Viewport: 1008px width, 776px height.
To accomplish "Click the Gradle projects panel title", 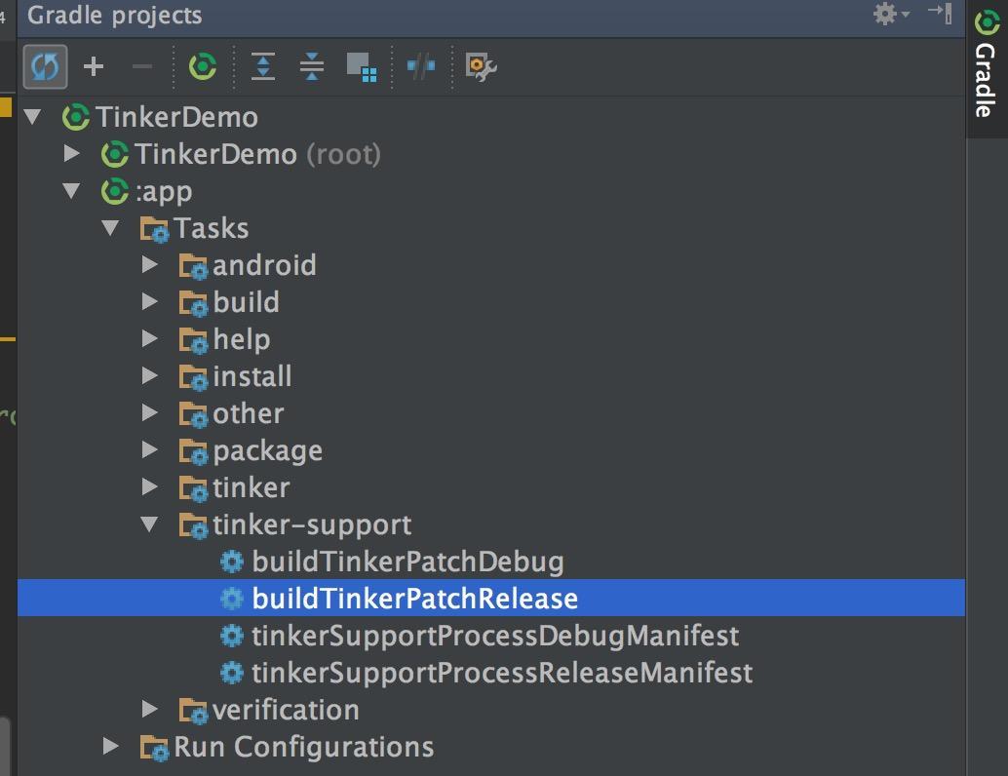I will [114, 15].
